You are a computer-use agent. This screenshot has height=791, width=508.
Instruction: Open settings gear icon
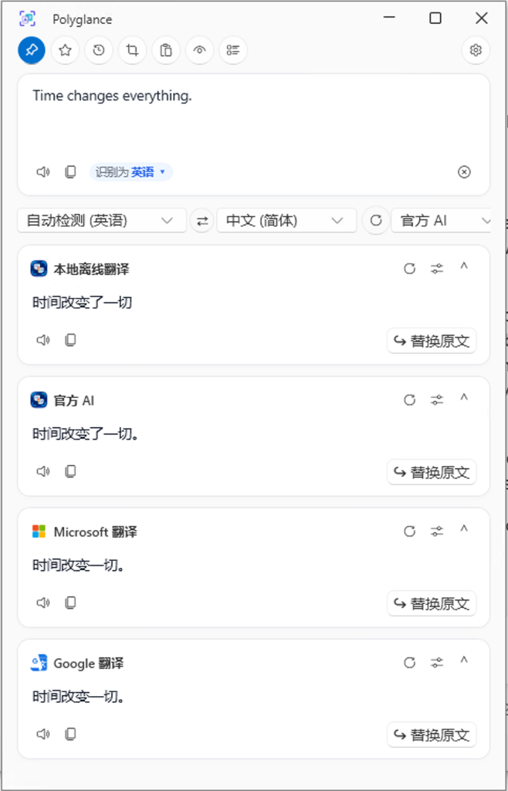coord(476,50)
